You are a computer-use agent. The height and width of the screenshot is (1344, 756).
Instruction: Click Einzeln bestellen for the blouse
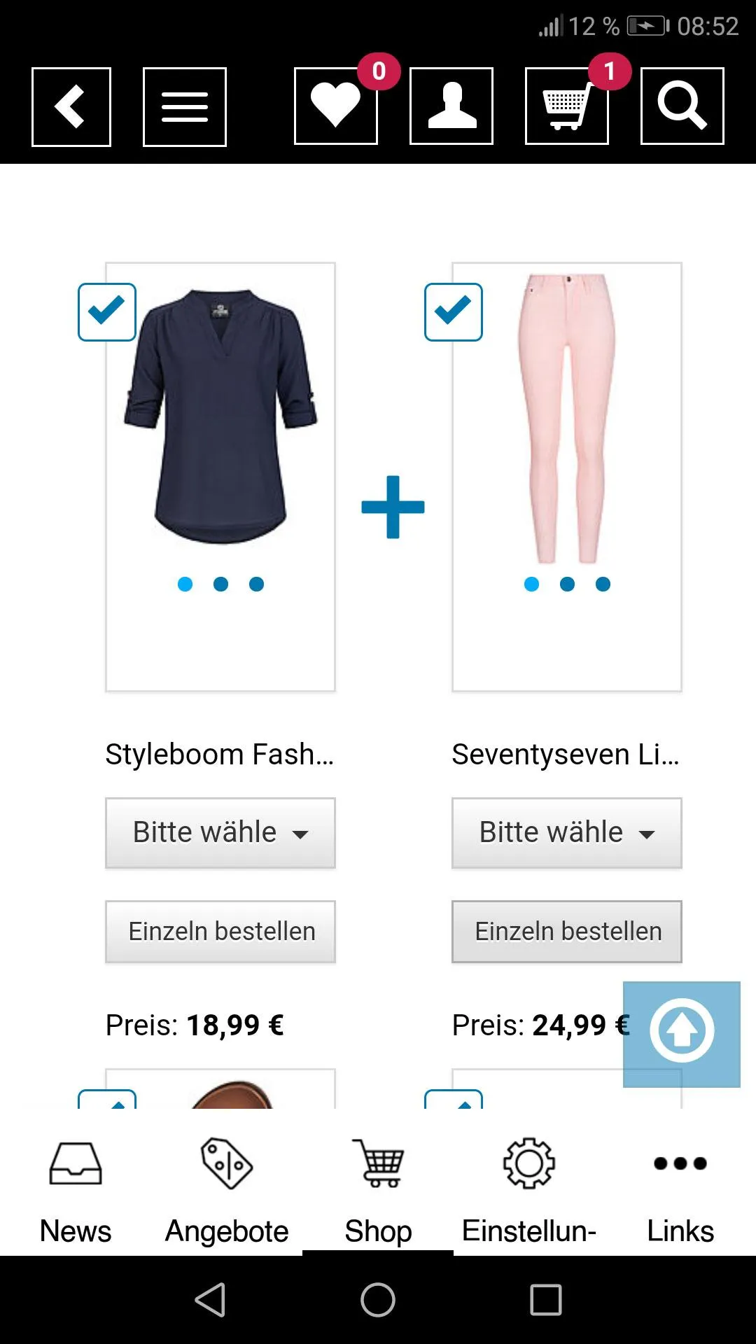(220, 932)
